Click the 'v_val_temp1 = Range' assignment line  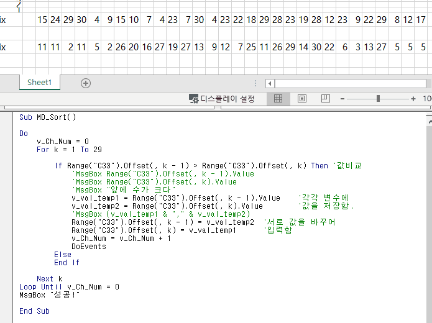pos(176,198)
